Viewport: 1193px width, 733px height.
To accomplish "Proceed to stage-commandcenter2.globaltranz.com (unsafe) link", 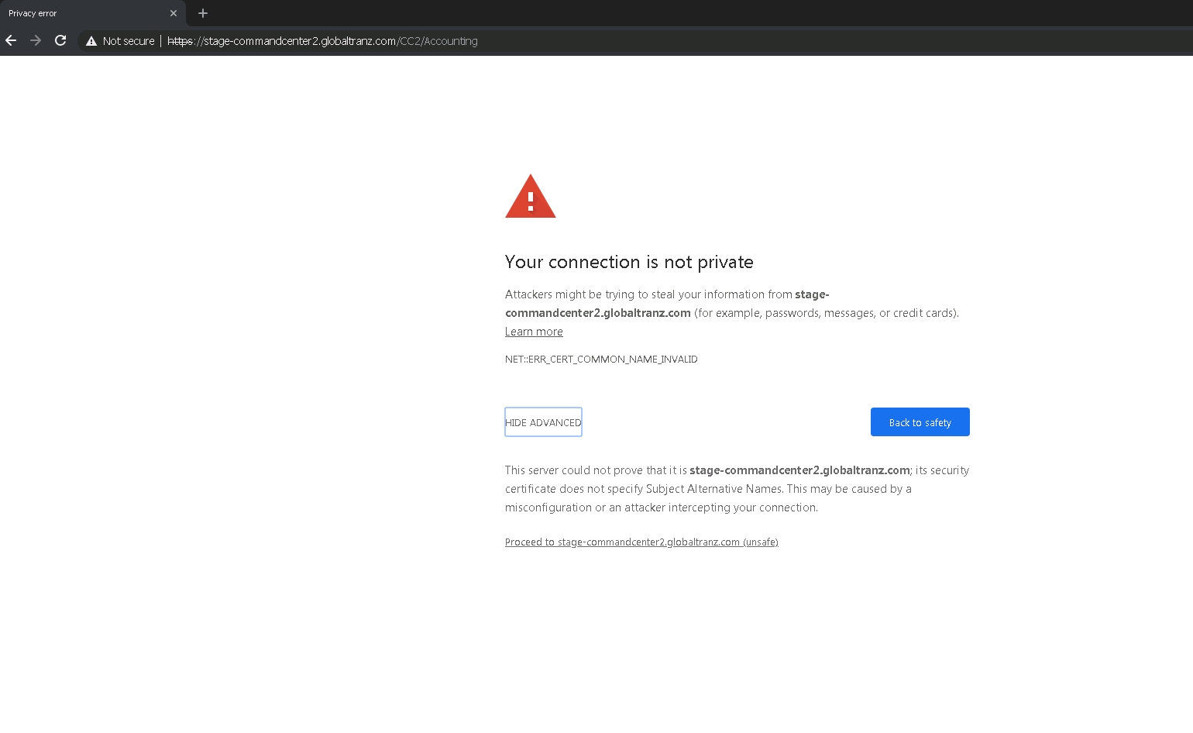I will [x=641, y=542].
